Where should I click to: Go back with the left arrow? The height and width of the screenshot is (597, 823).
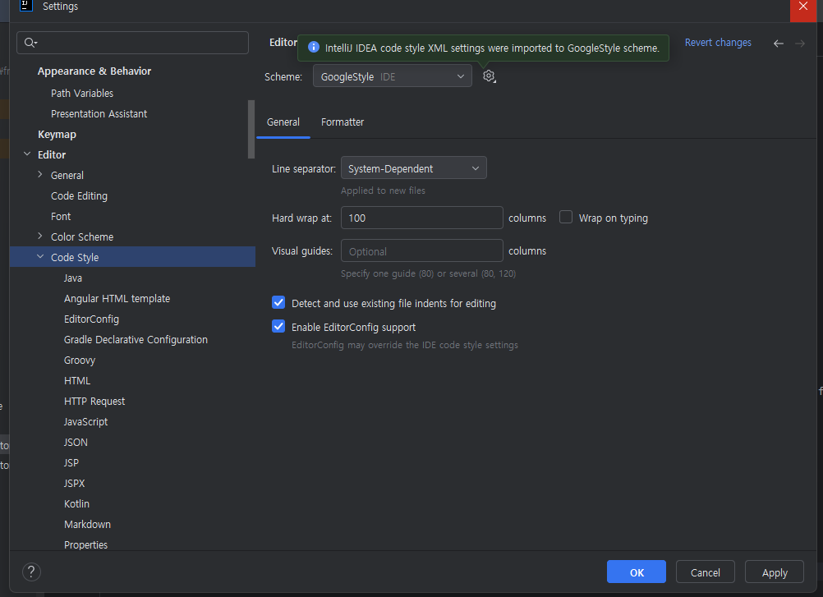[779, 44]
